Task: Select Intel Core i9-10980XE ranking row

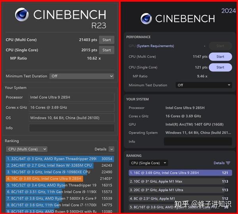Action: [60, 172]
